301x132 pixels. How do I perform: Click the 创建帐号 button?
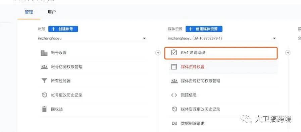pos(63,29)
